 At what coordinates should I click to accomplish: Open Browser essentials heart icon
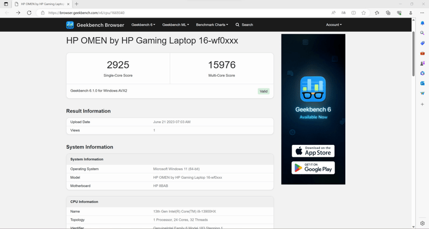click(x=399, y=13)
